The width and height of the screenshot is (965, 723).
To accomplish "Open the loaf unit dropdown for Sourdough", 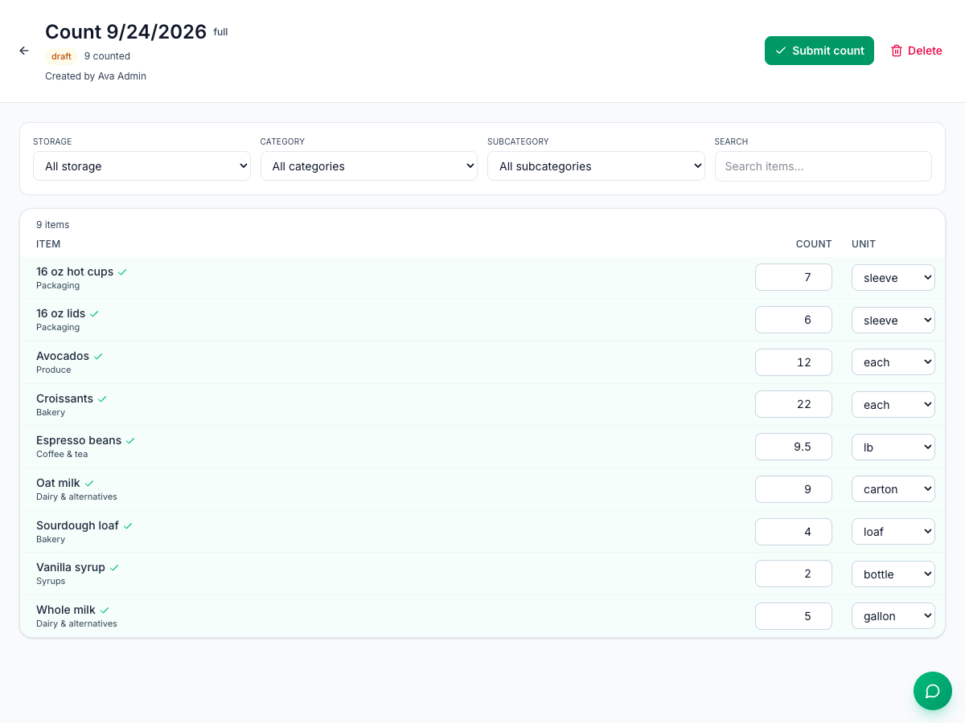I will 893,532.
